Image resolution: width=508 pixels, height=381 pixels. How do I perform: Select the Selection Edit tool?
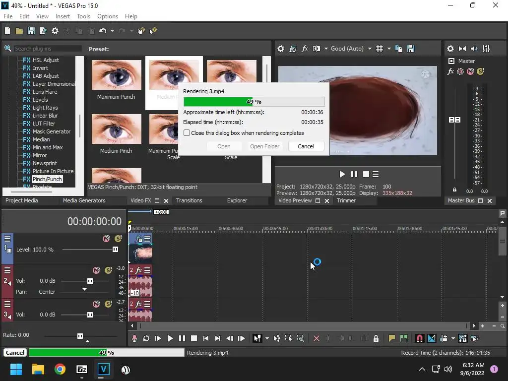tap(288, 338)
